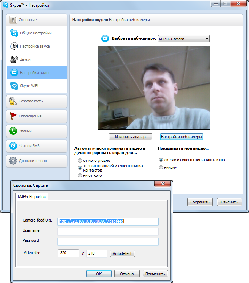Click the Skype general settings icon
The width and height of the screenshot is (249, 283).
pyautogui.click(x=14, y=33)
